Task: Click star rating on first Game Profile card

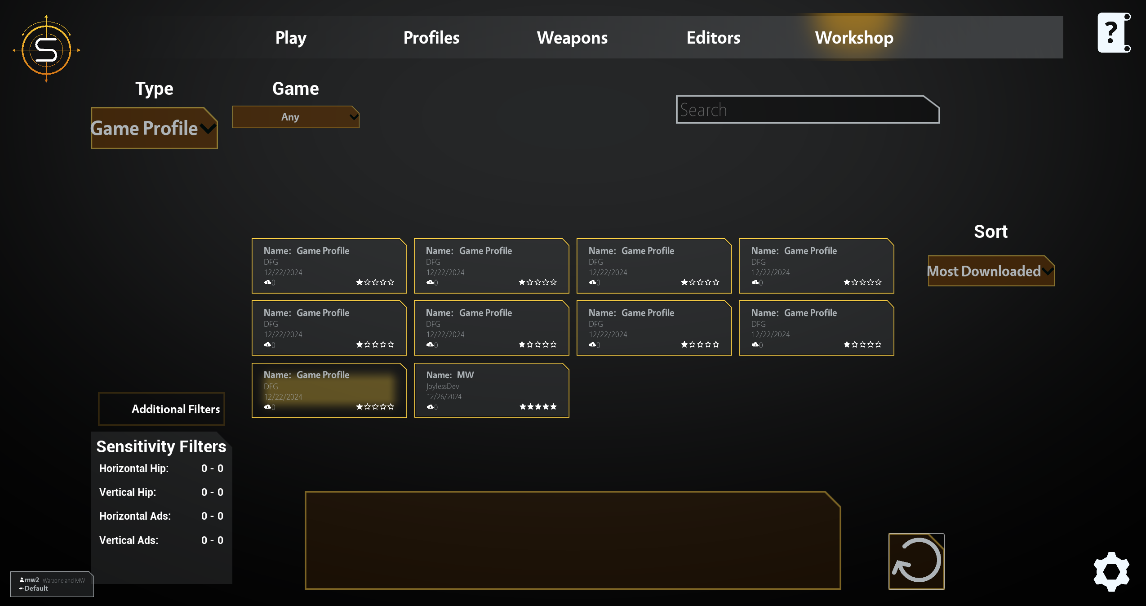Action: [375, 282]
